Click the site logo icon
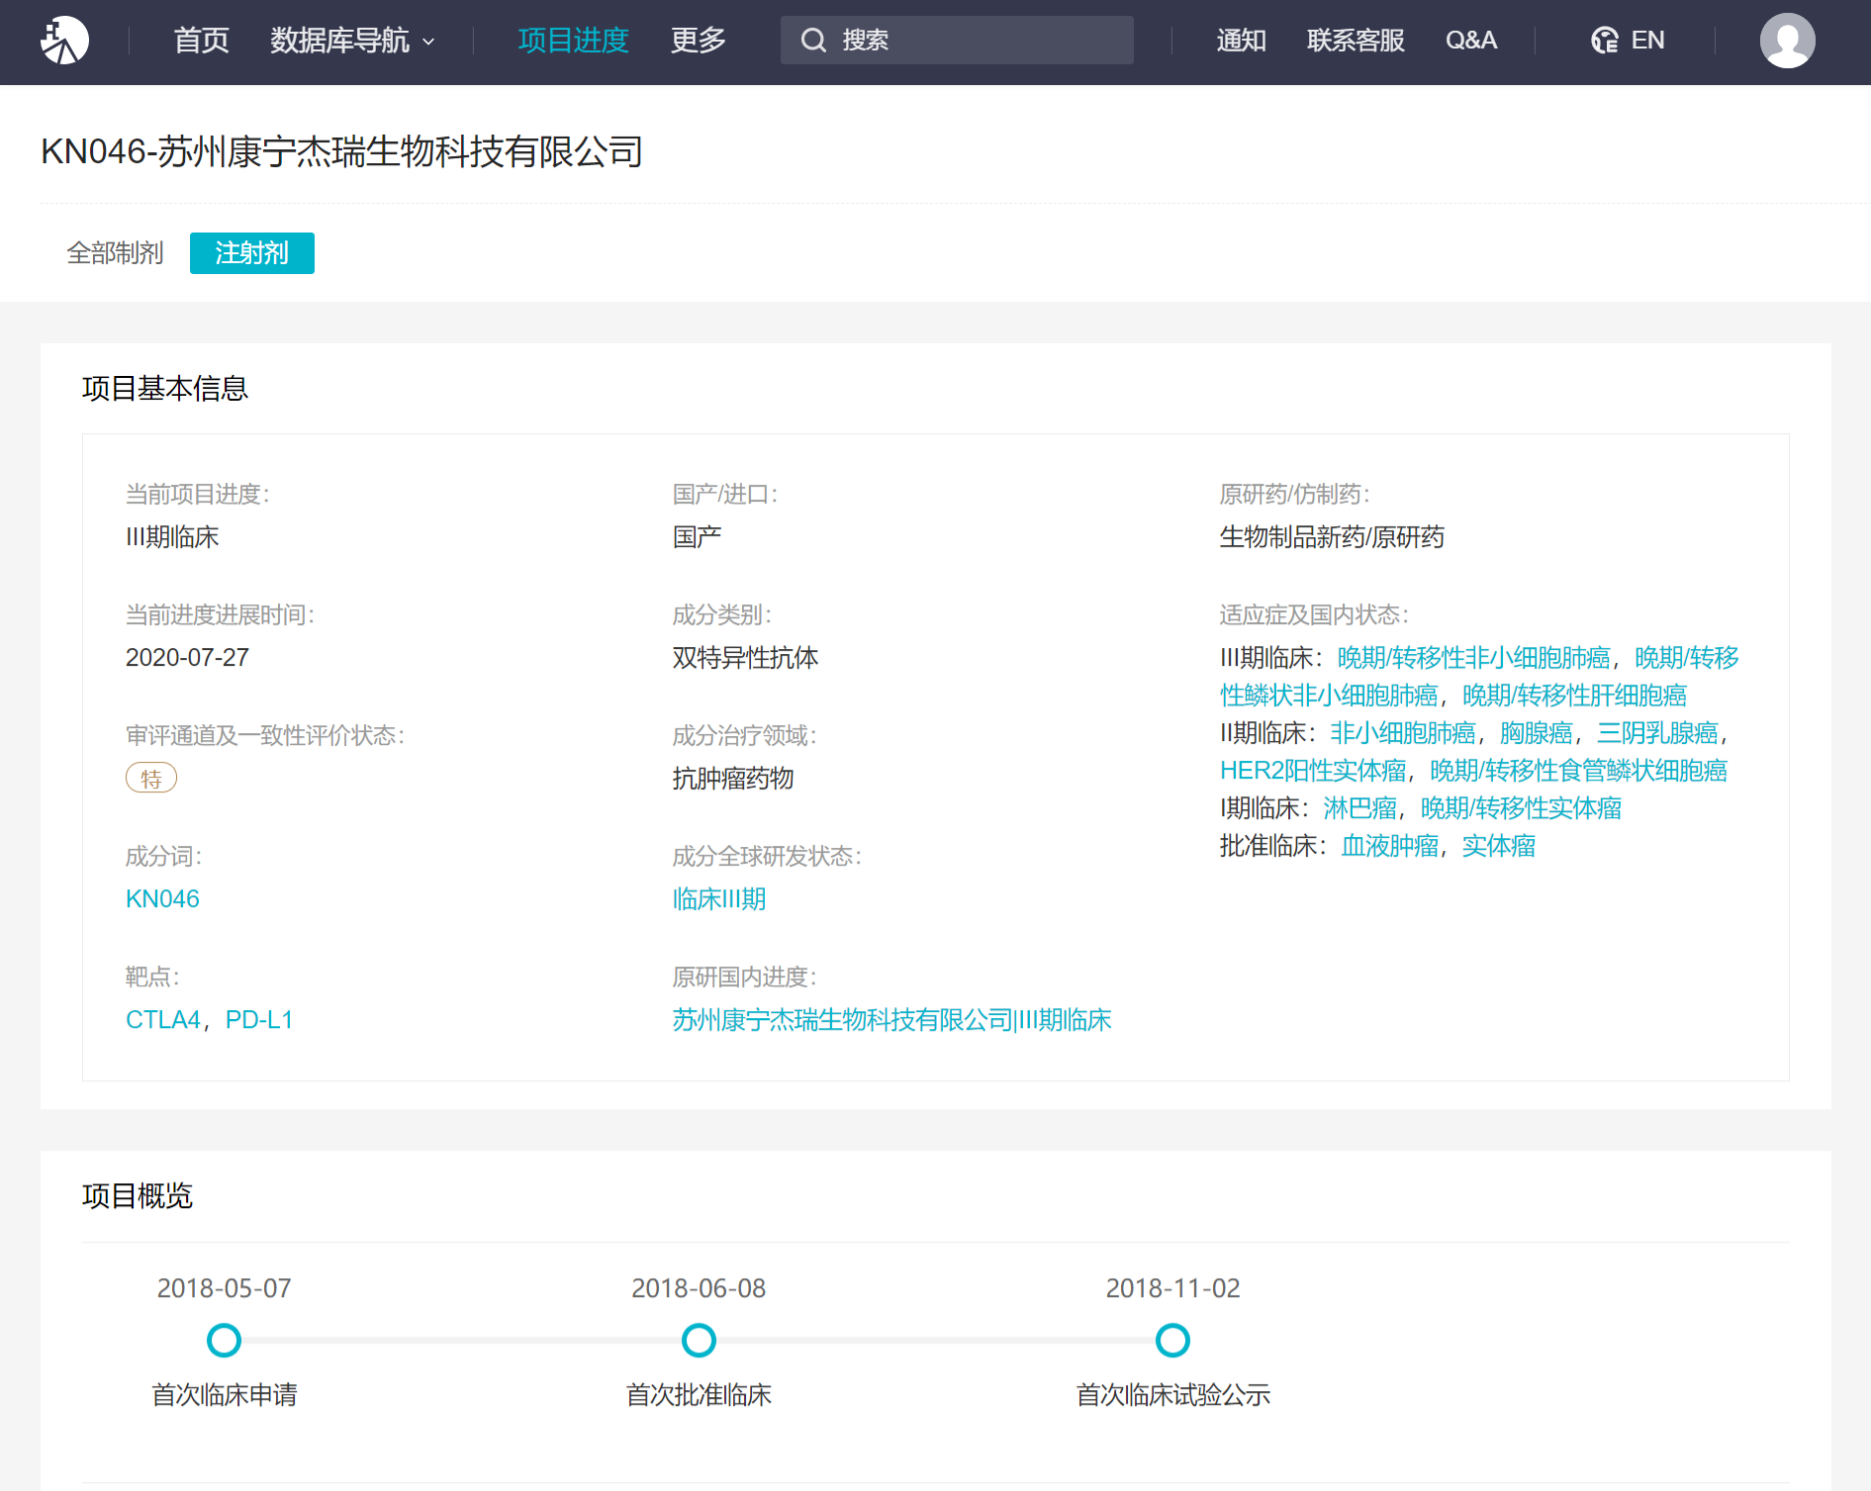Viewport: 1871px width, 1491px height. click(64, 41)
